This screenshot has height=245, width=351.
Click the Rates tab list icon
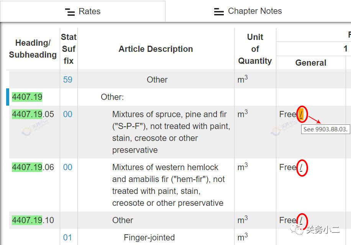point(70,12)
